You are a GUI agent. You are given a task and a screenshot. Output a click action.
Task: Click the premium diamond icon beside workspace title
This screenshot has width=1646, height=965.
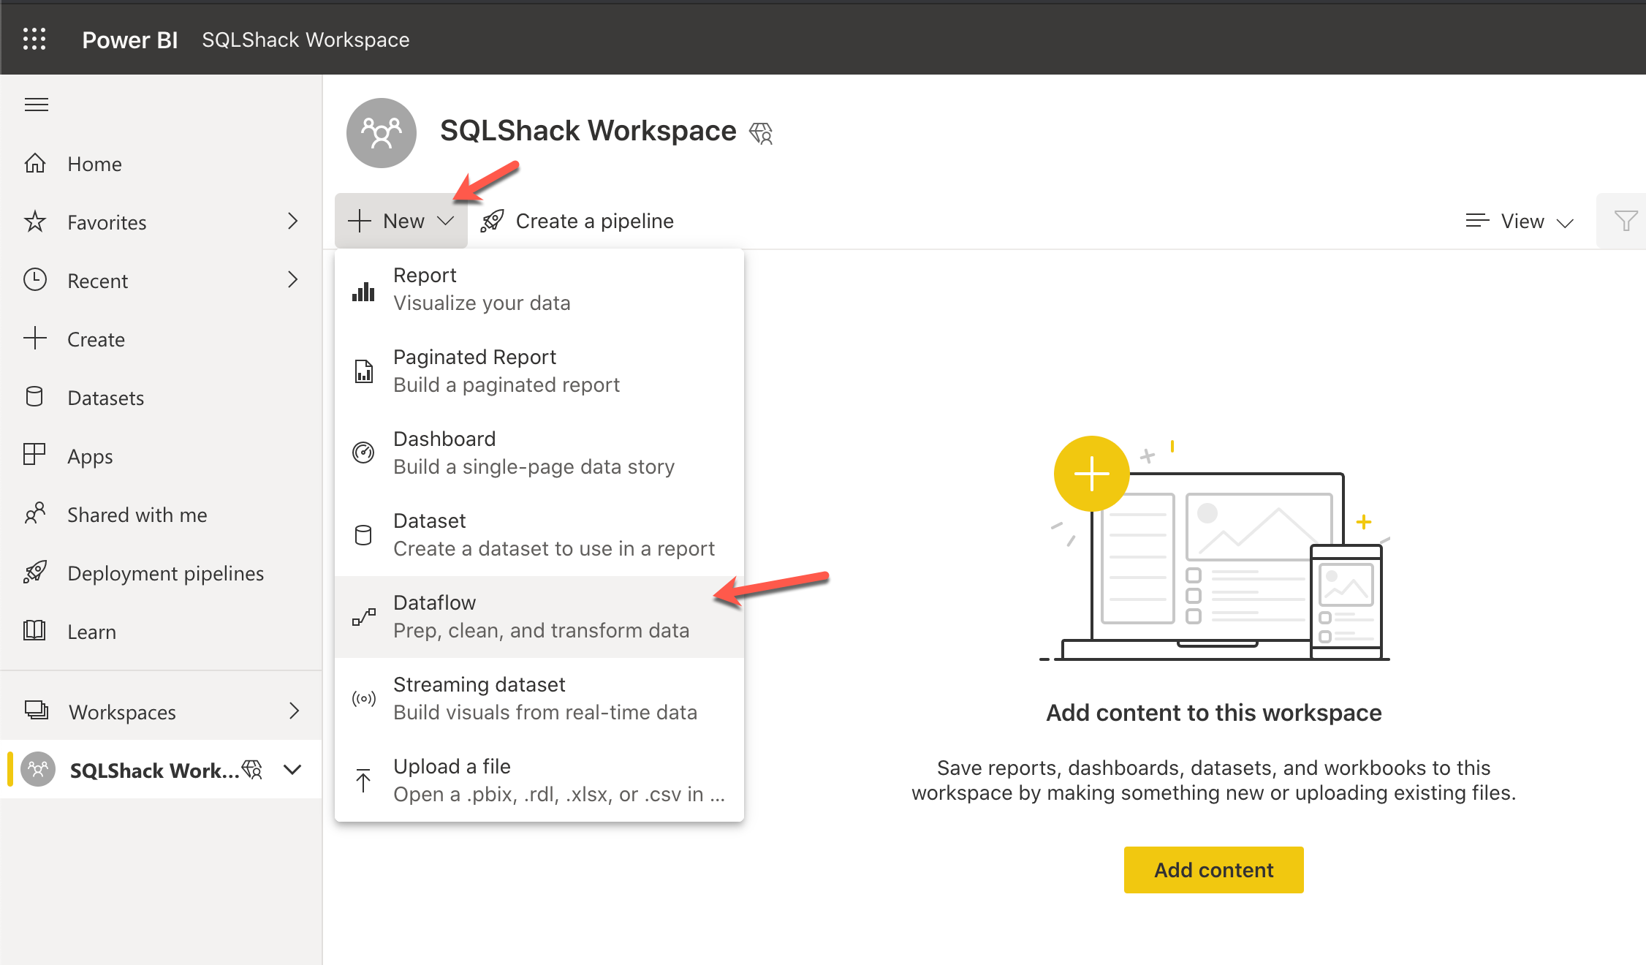[760, 132]
